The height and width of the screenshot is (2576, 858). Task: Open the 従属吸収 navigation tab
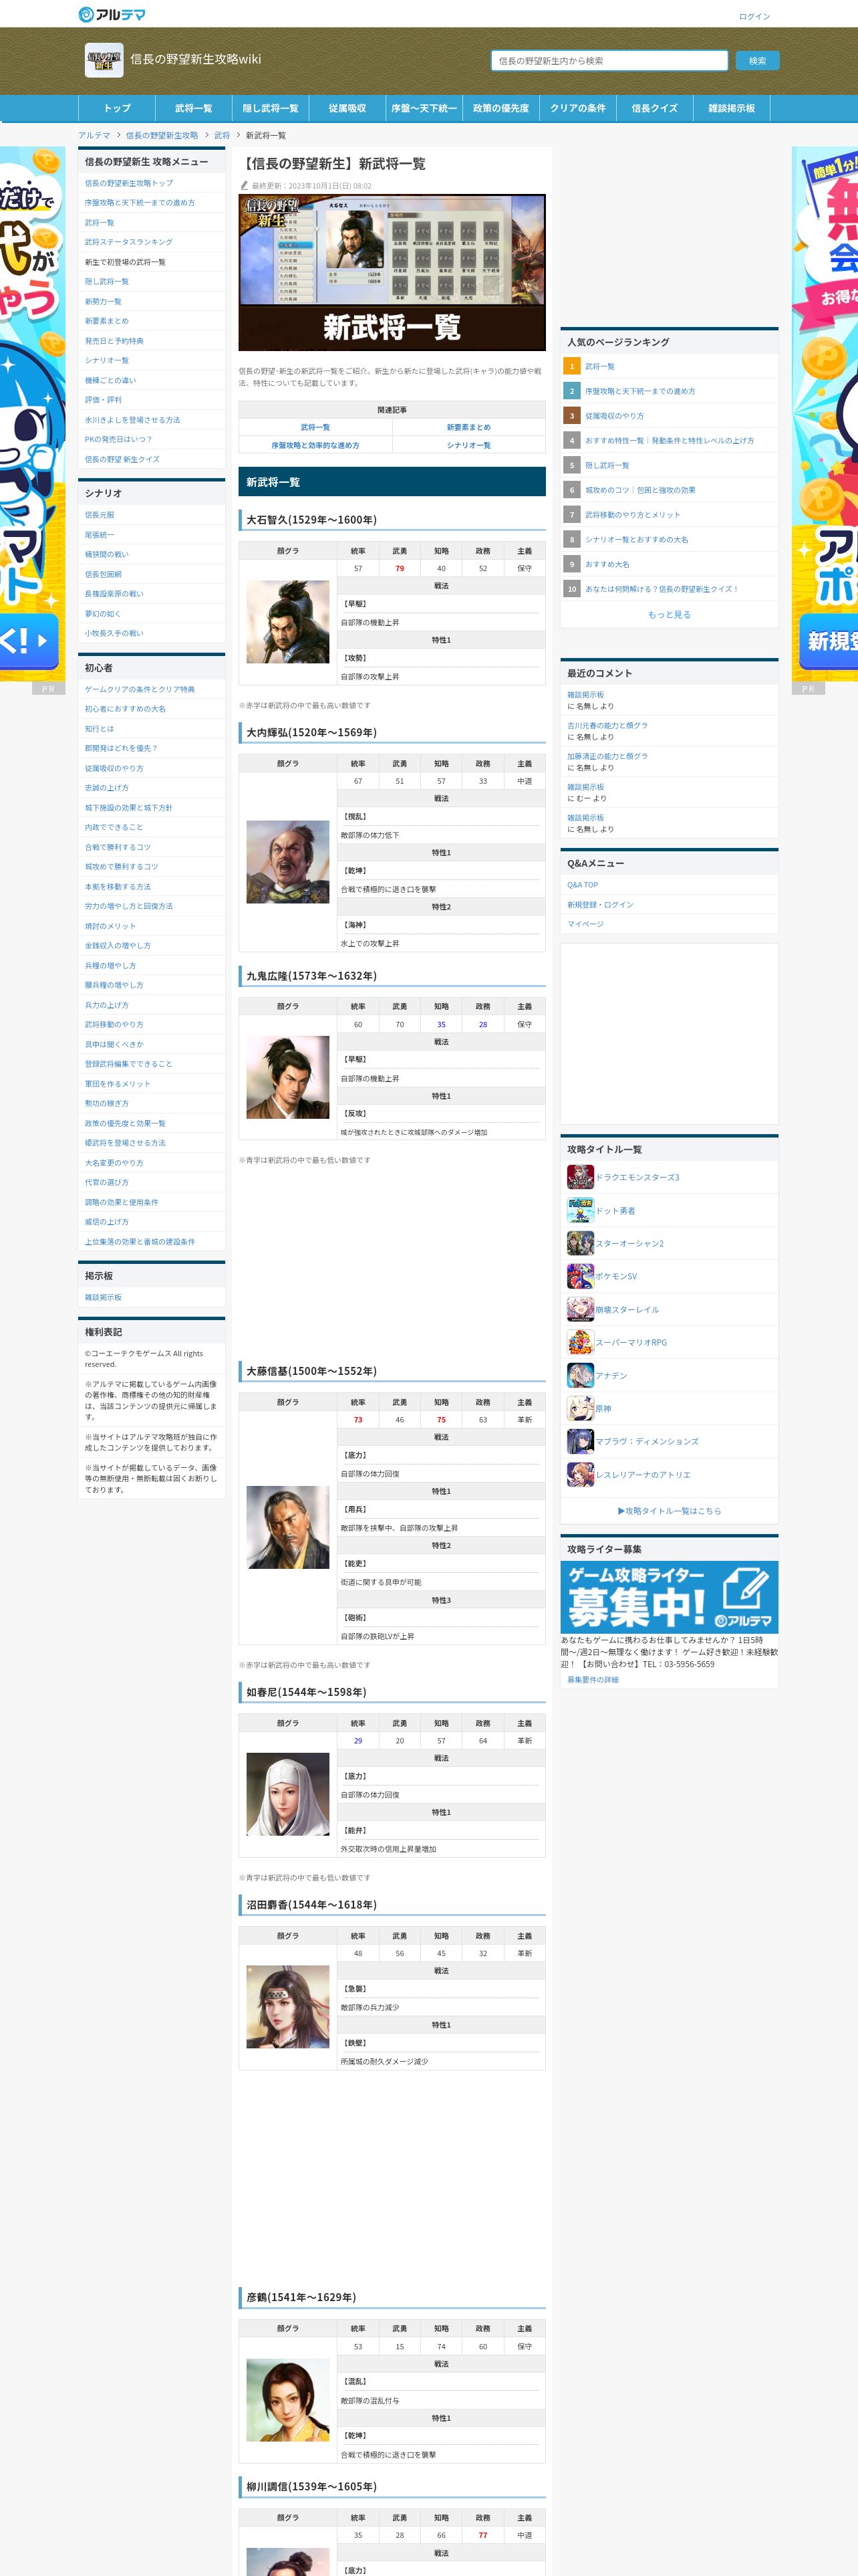347,108
